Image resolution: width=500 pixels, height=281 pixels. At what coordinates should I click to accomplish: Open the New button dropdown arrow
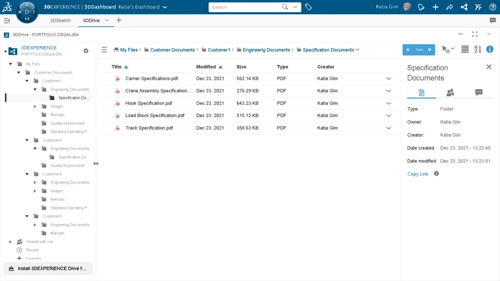point(430,50)
